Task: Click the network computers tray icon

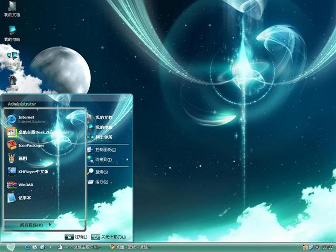Action: point(311,247)
